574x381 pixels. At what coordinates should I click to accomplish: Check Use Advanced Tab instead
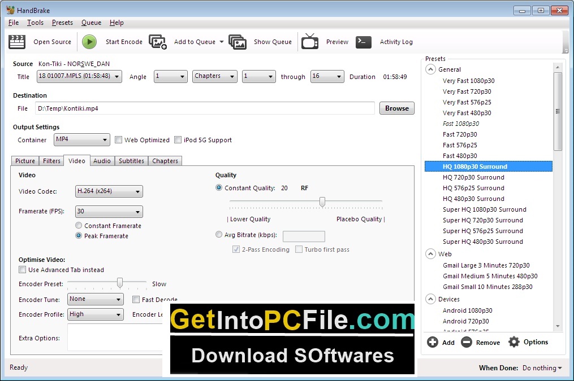tap(22, 270)
